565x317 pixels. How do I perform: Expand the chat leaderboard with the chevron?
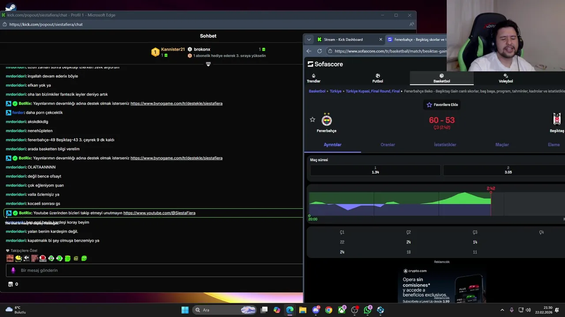[x=208, y=64]
